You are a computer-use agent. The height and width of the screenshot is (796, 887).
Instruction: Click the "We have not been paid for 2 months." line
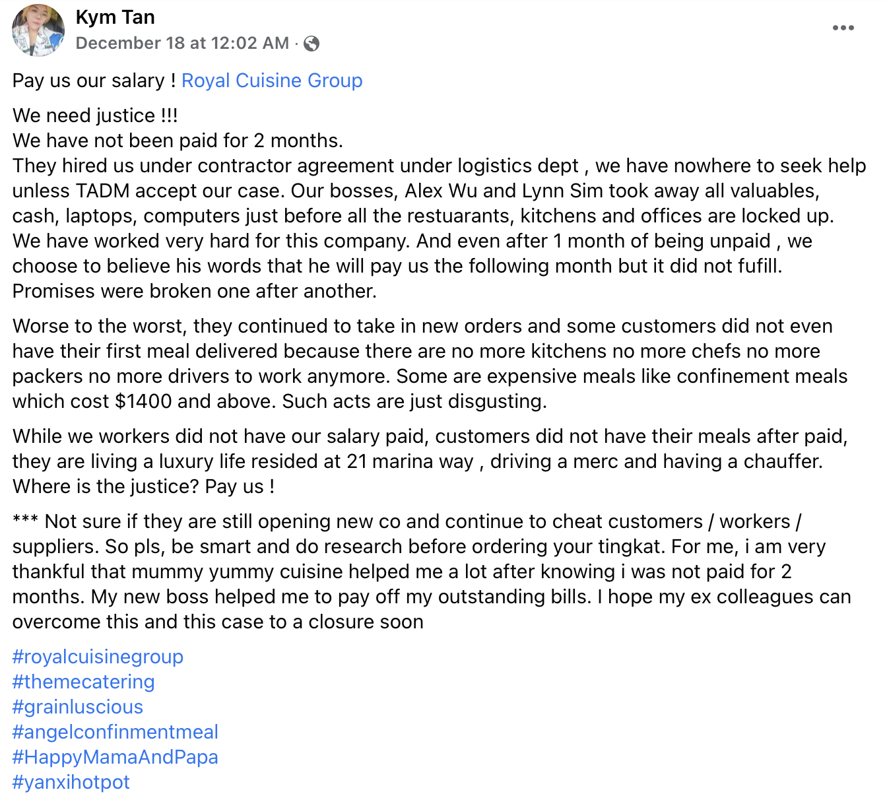[x=178, y=141]
